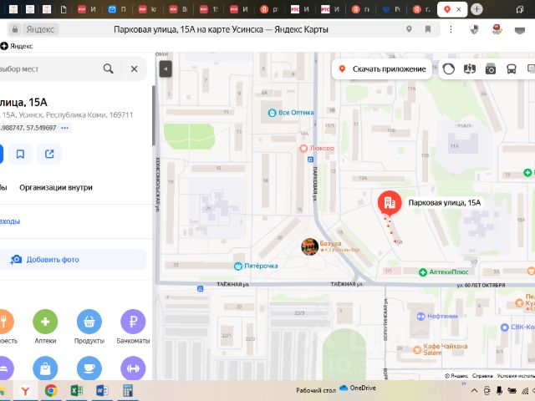Image resolution: width=535 pixels, height=401 pixels.
Task: Close the active Yandex Maps tab
Action: coord(459,9)
